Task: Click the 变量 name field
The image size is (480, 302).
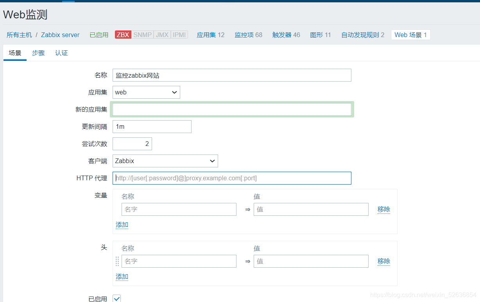Action: click(179, 210)
